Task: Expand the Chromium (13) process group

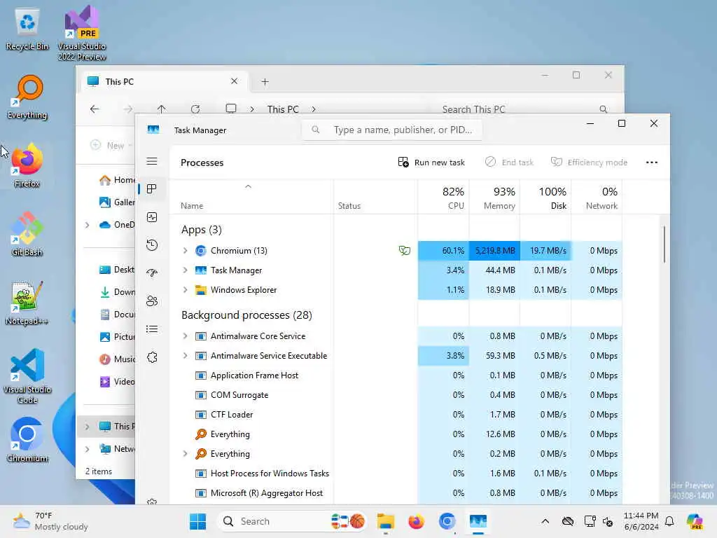Action: [x=185, y=251]
